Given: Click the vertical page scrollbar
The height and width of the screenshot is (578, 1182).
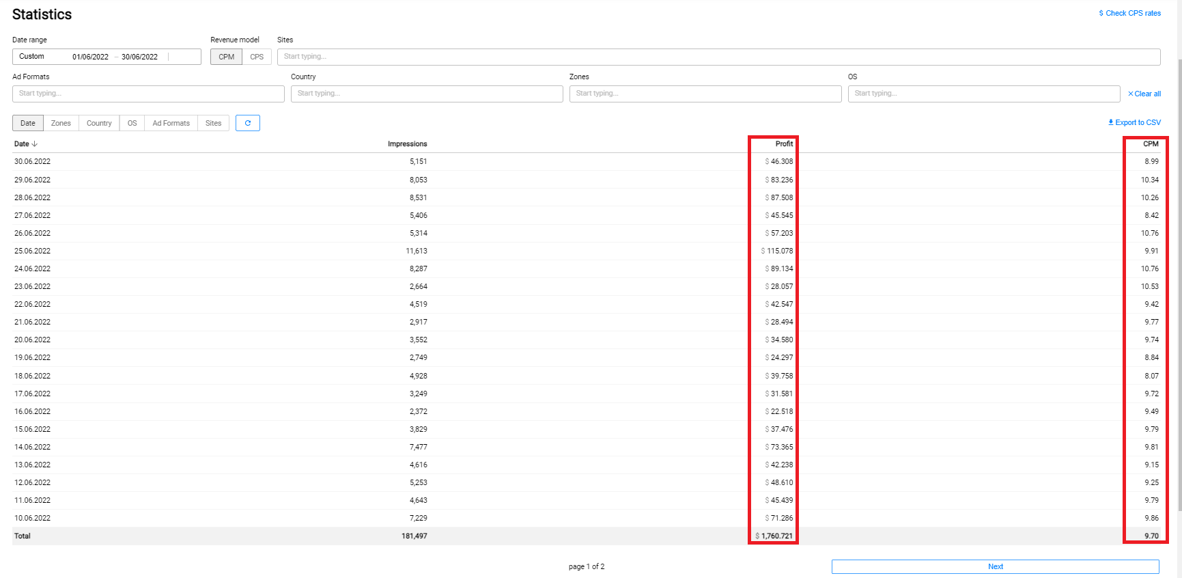Looking at the screenshot, I should tap(1179, 273).
